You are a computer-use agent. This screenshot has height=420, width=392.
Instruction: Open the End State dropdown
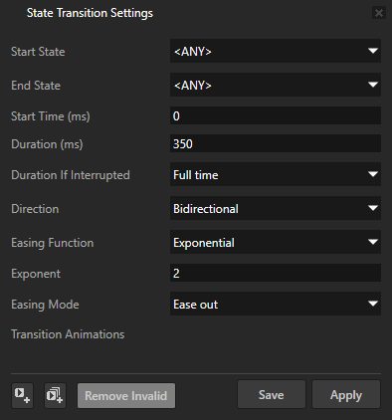(276, 85)
